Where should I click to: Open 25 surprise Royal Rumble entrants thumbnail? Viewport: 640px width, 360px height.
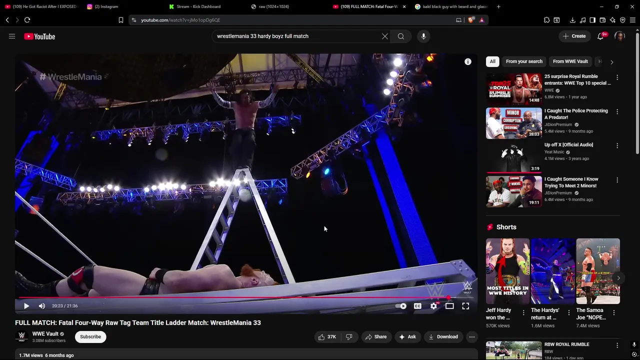tap(513, 89)
